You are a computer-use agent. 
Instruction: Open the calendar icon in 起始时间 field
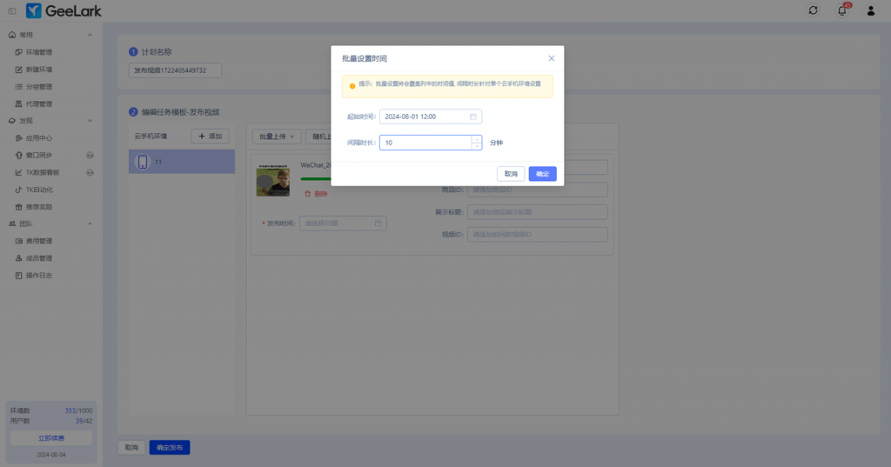(473, 117)
